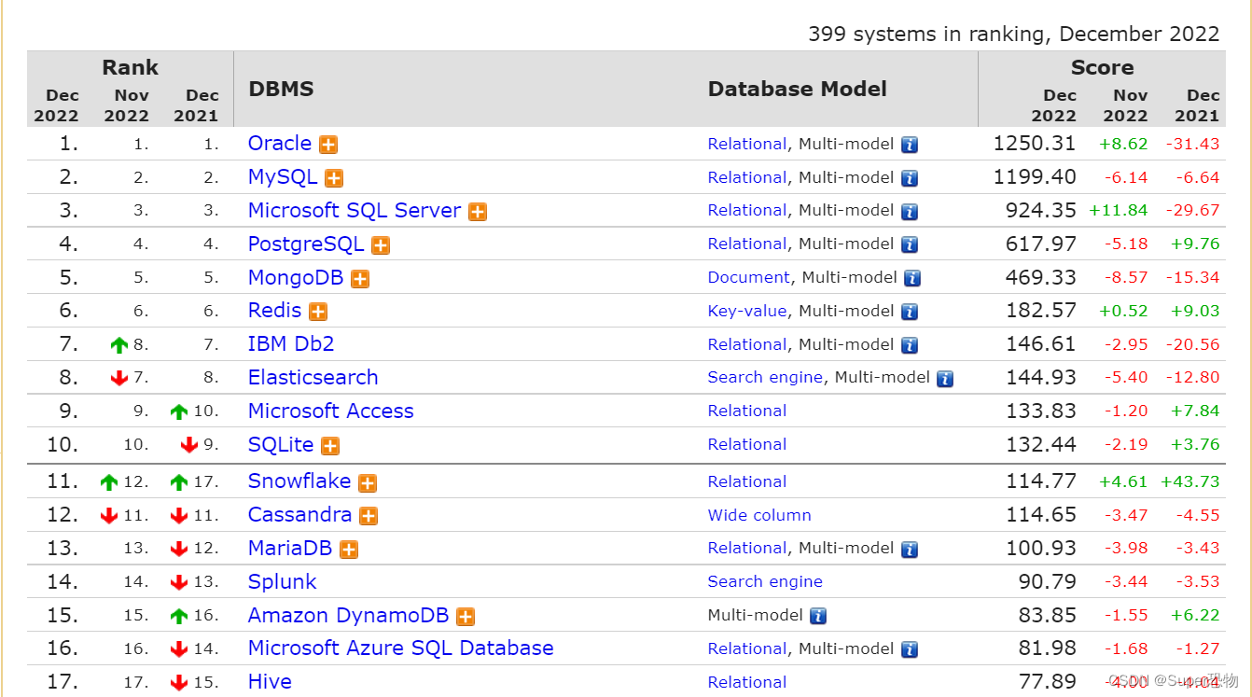Click the Relational link in Hive row

[x=747, y=683]
